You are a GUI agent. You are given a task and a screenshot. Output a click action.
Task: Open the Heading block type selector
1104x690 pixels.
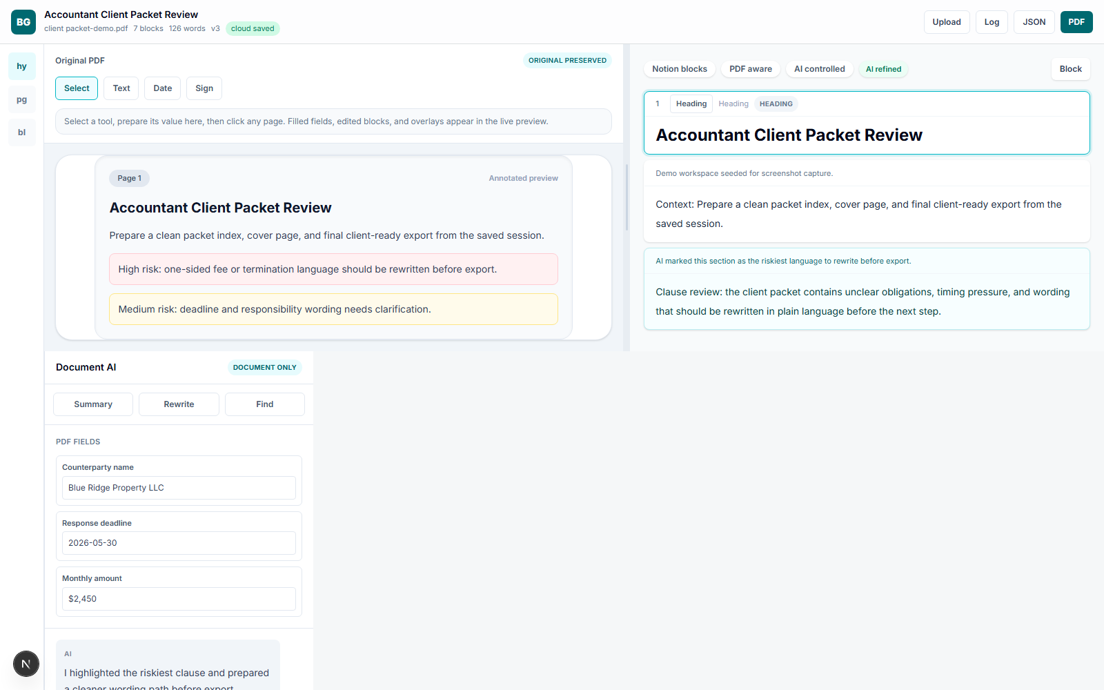[x=691, y=103]
